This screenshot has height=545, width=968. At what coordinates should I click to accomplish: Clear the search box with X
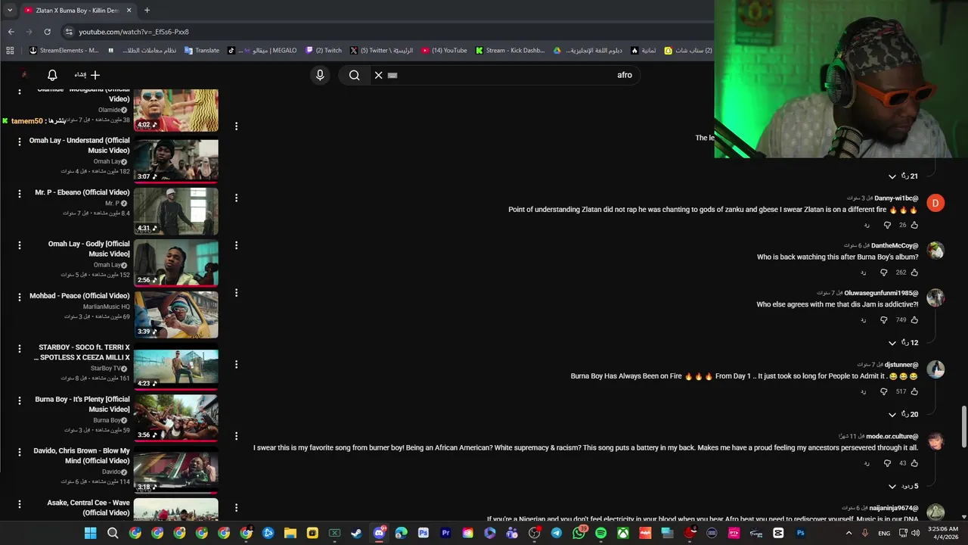tap(379, 75)
